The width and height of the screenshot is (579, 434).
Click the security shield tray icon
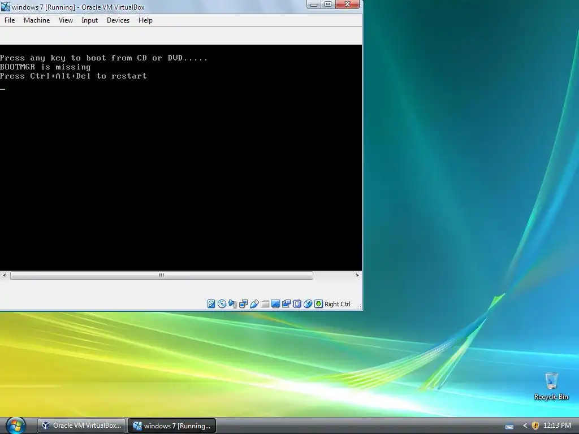coord(535,426)
